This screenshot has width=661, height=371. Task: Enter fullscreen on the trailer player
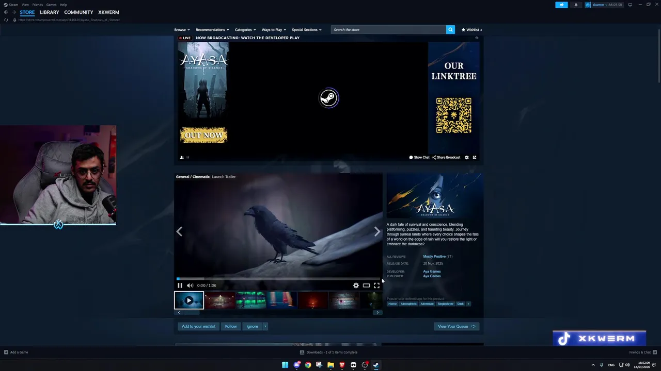point(376,285)
